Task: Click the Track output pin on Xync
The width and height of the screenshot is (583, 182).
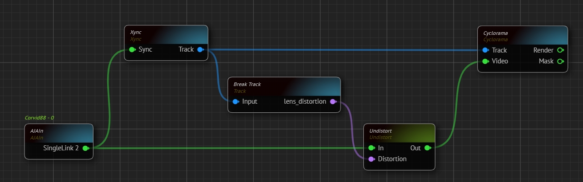Action: point(200,50)
